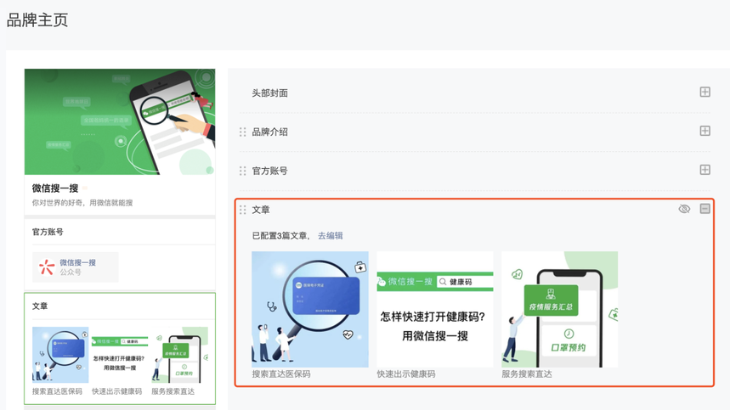
Task: Click caption 服务搜索直达 under editor thumbnail
Action: 527,374
